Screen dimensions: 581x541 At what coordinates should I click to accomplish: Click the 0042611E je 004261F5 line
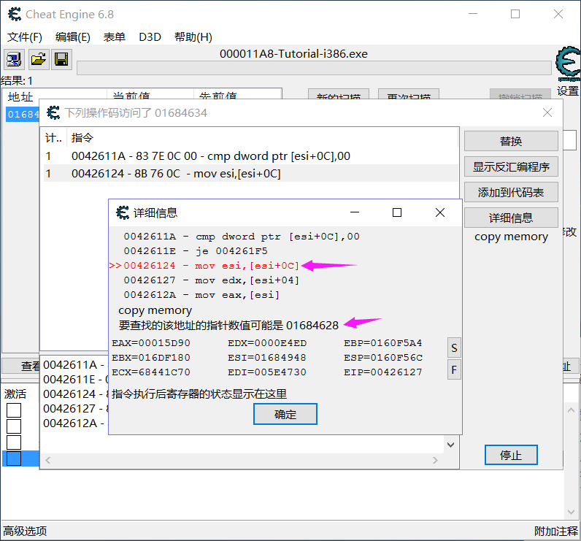click(x=196, y=251)
